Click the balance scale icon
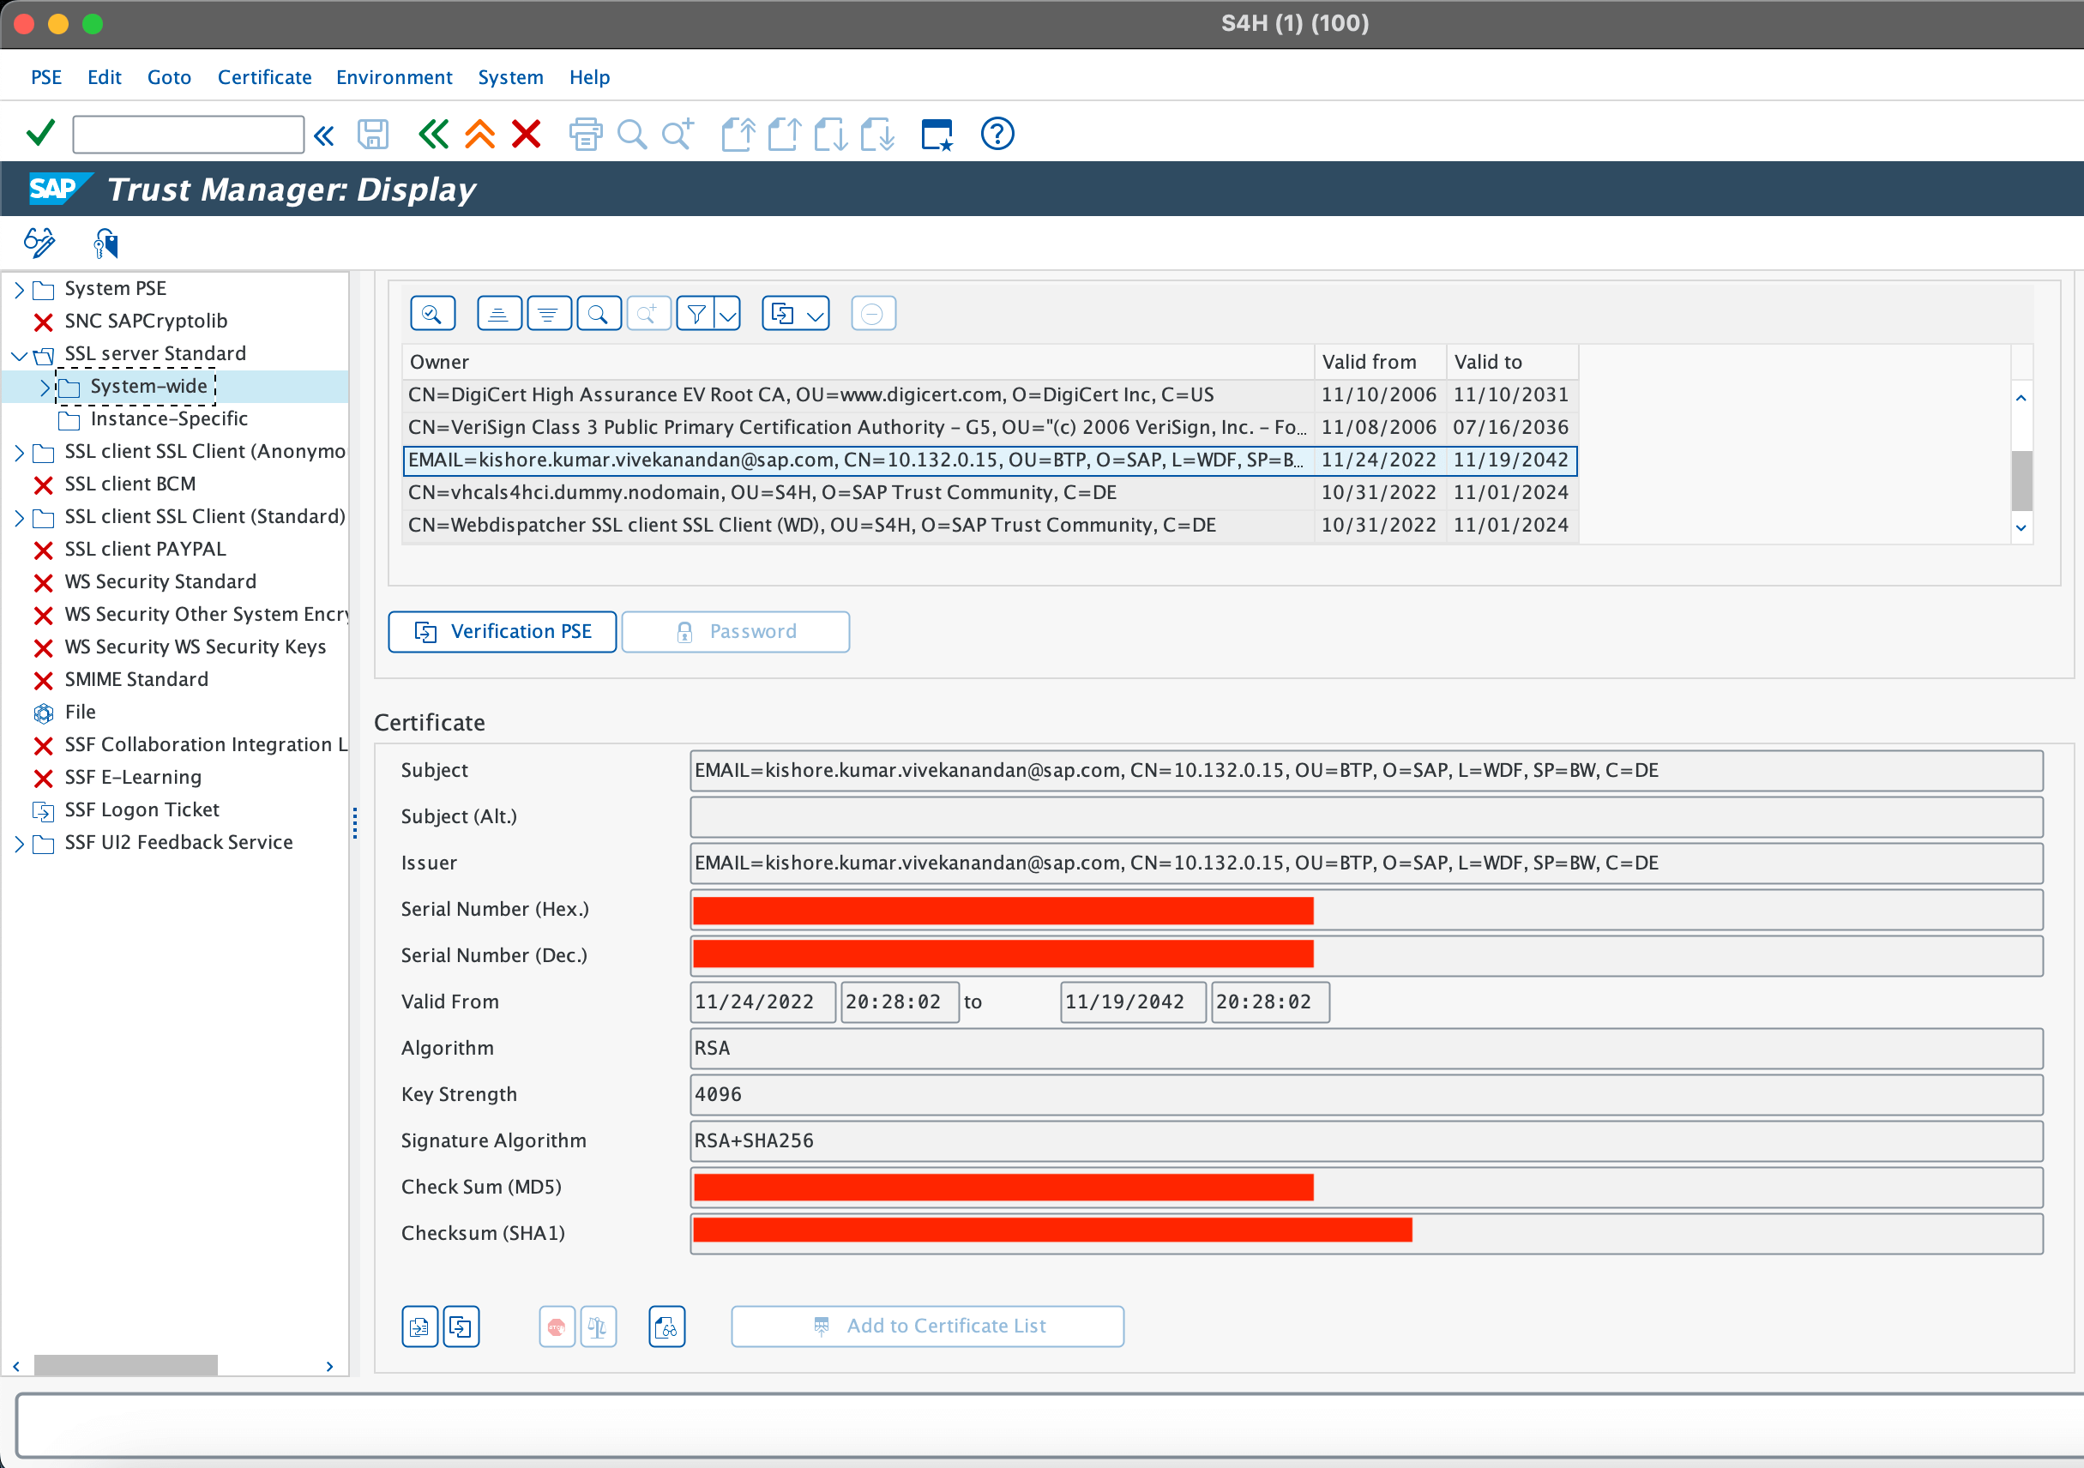 598,1327
